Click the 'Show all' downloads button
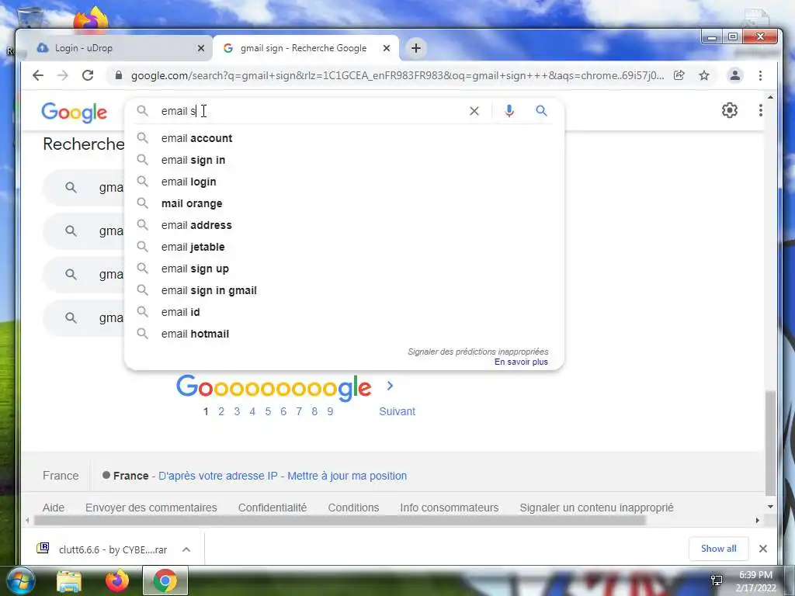This screenshot has width=795, height=596. 718,549
